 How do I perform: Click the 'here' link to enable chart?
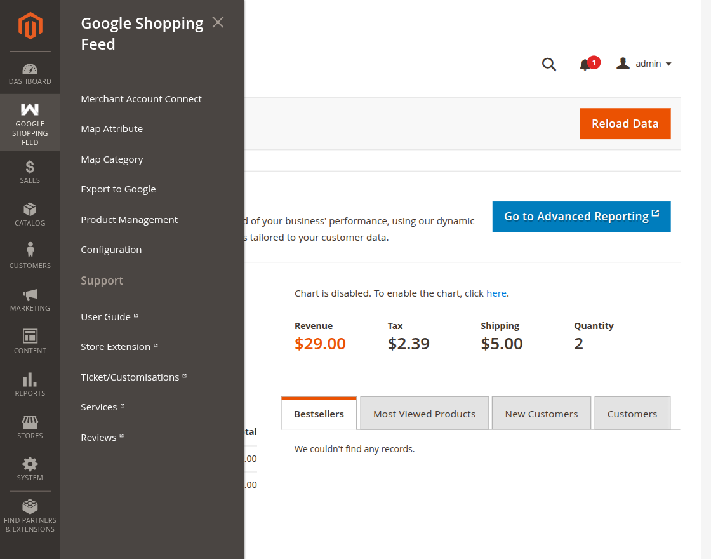pos(496,293)
